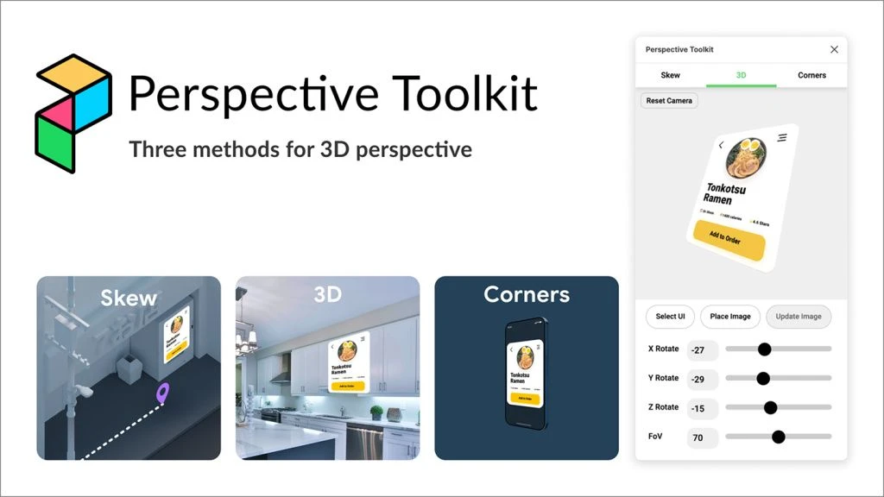This screenshot has height=497, width=884.
Task: Click the Place Image button
Action: pyautogui.click(x=729, y=317)
